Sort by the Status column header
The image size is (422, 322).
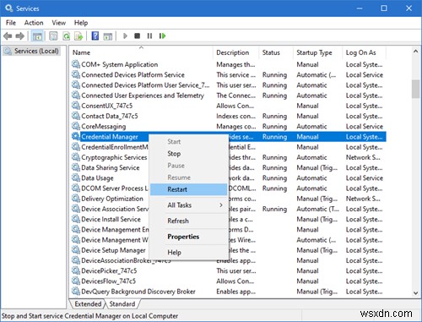(276, 52)
